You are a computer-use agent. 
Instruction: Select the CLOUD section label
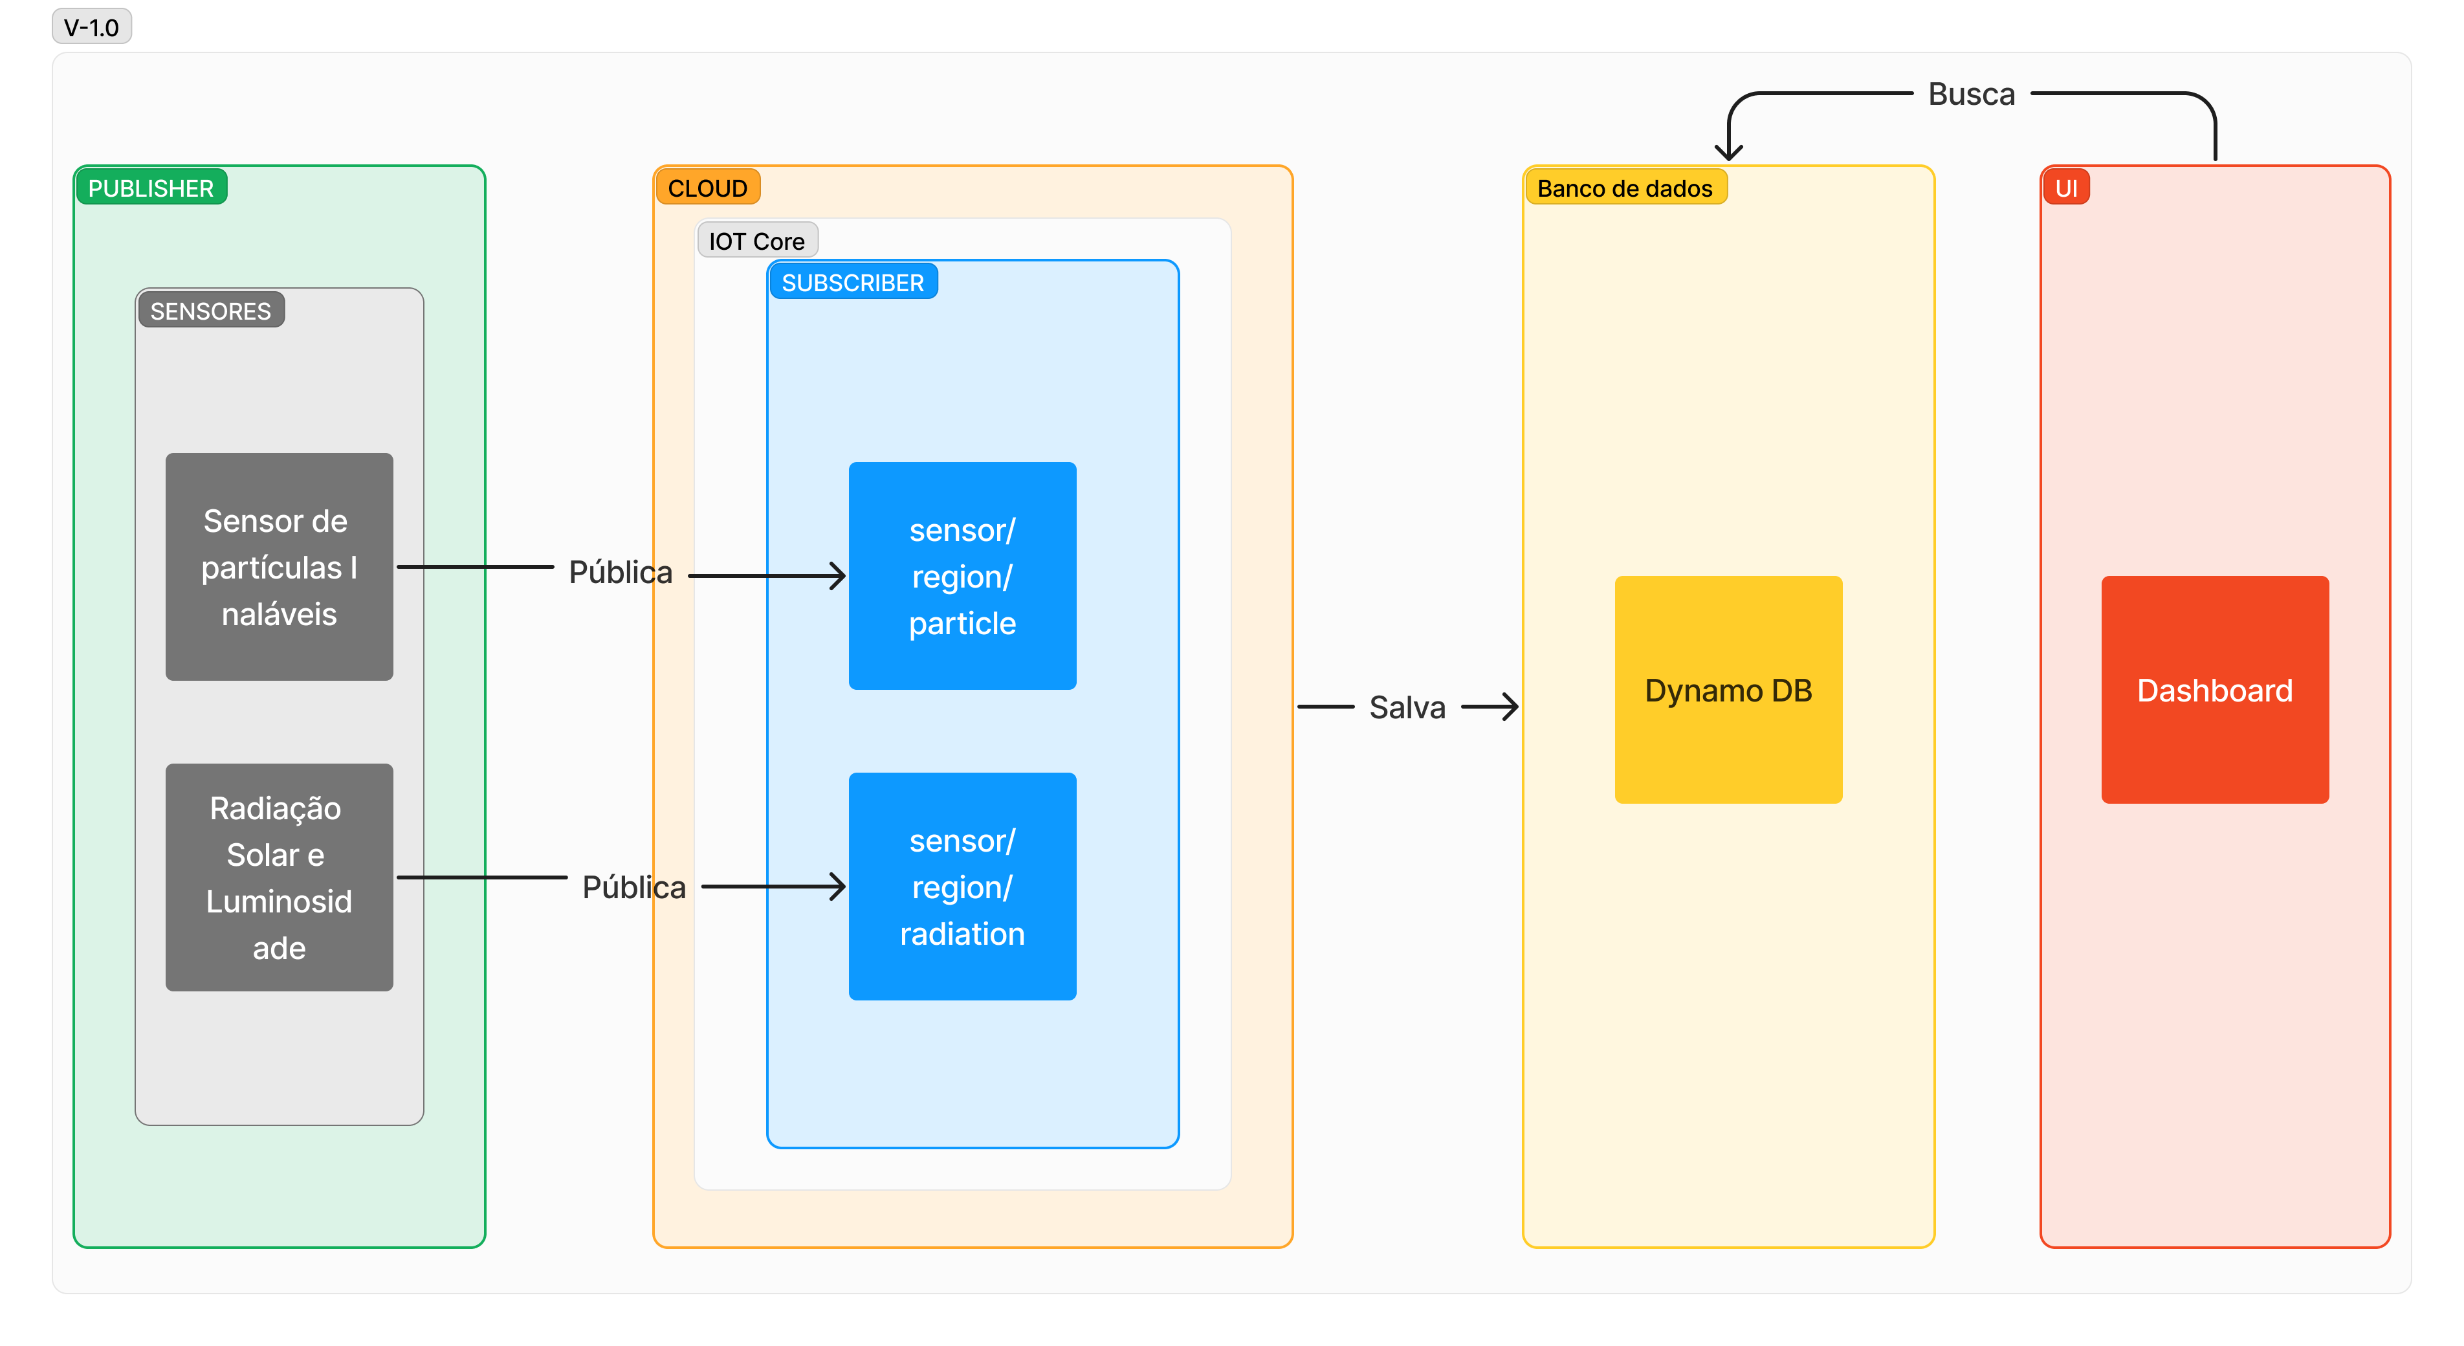coord(708,188)
